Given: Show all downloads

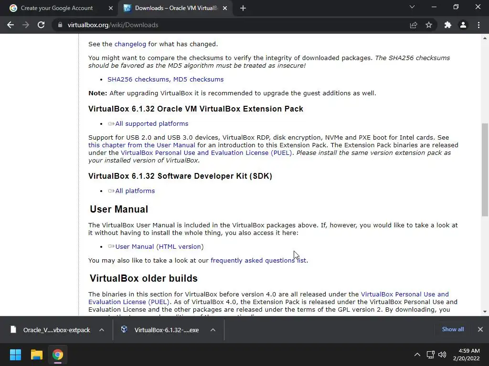Looking at the screenshot, I should 453,329.
